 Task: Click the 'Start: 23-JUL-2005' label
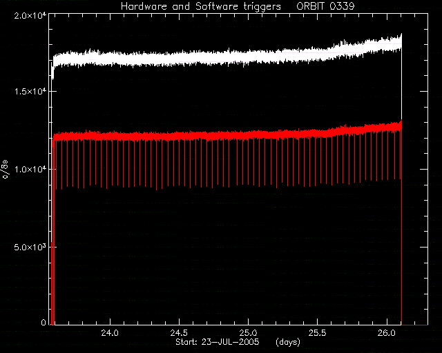pos(218,342)
